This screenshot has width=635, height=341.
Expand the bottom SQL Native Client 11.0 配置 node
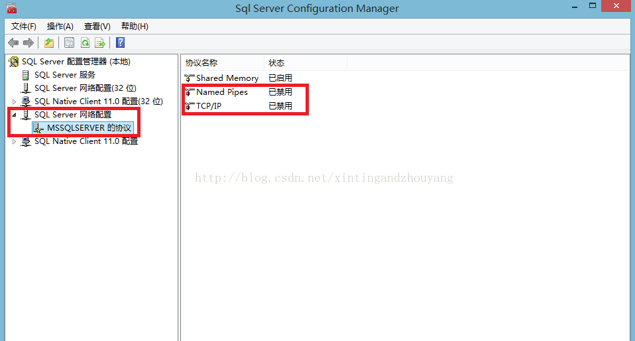[x=14, y=141]
